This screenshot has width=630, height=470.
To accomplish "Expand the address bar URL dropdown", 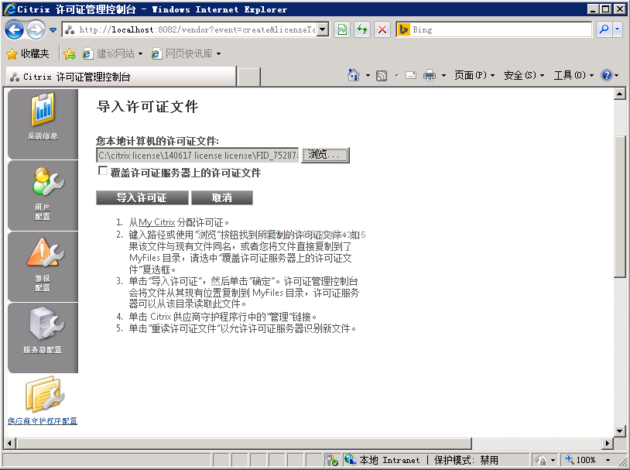I will pos(323,29).
